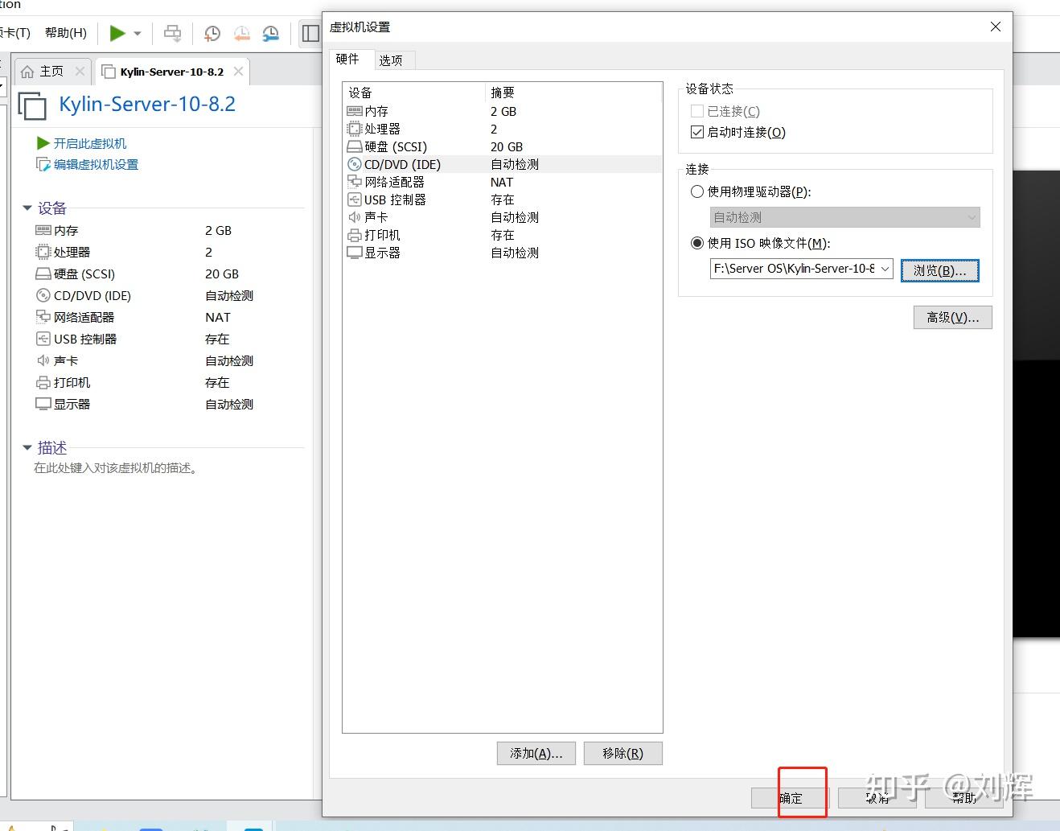The image size is (1060, 831).
Task: Click the 高级(V)... button
Action: click(953, 317)
